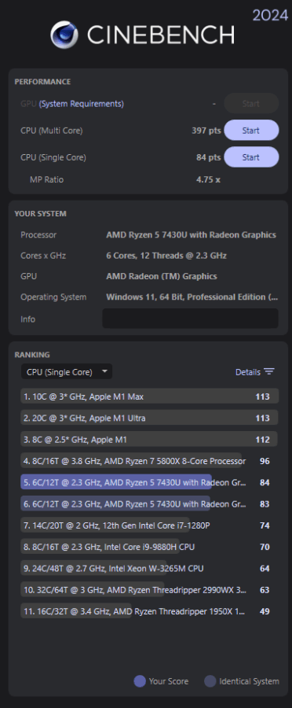Viewport: 292px width, 708px height.
Task: Click the 6 Cores, 12 Threads value
Action: point(166,256)
